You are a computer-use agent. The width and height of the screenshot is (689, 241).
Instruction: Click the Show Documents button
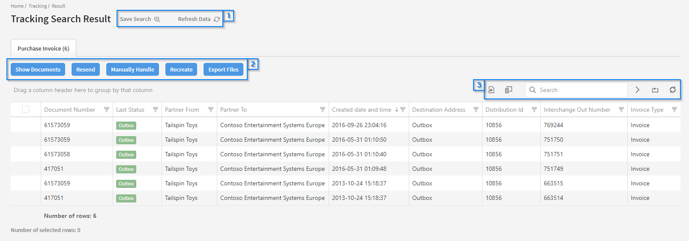click(x=38, y=69)
